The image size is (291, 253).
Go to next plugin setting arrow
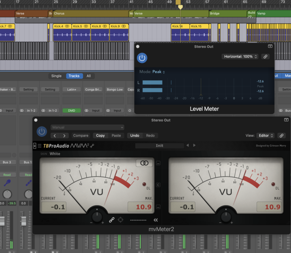64,136
